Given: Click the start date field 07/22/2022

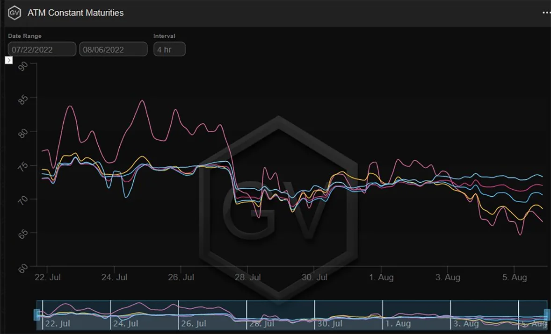Looking at the screenshot, I should 42,49.
